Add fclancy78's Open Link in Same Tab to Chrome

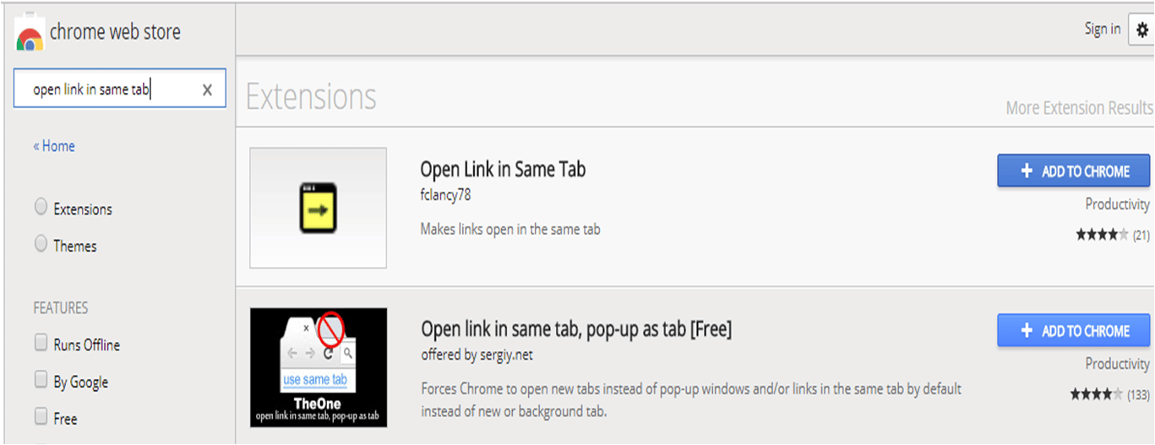point(1074,171)
